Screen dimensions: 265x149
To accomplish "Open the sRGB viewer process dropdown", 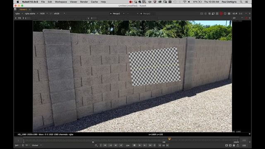I will coord(59,14).
